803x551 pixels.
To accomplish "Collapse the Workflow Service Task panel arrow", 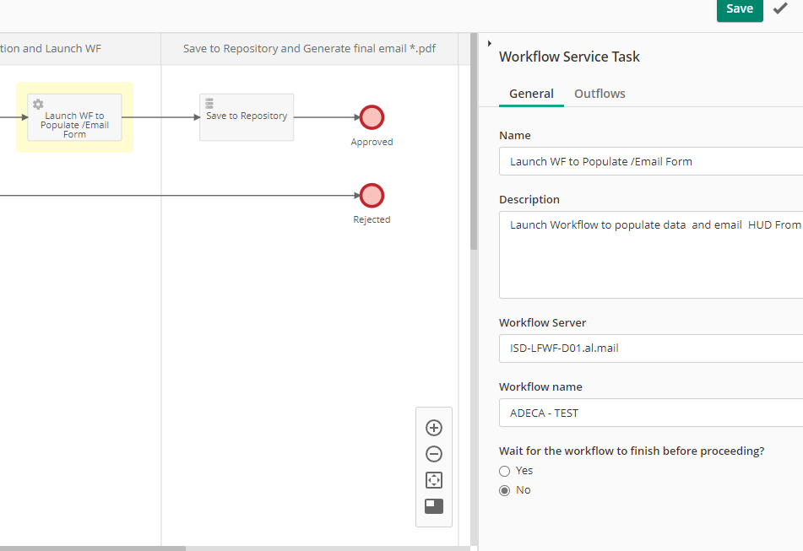I will [x=490, y=43].
